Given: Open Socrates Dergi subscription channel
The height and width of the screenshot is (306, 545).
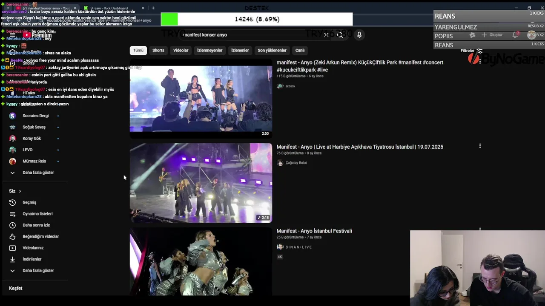Looking at the screenshot, I should [x=36, y=116].
